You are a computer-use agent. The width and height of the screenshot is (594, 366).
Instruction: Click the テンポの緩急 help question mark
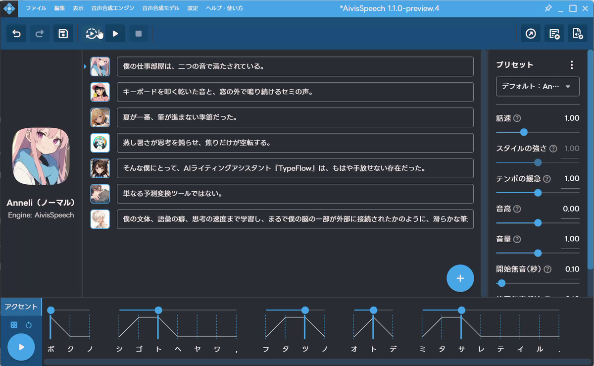(547, 179)
